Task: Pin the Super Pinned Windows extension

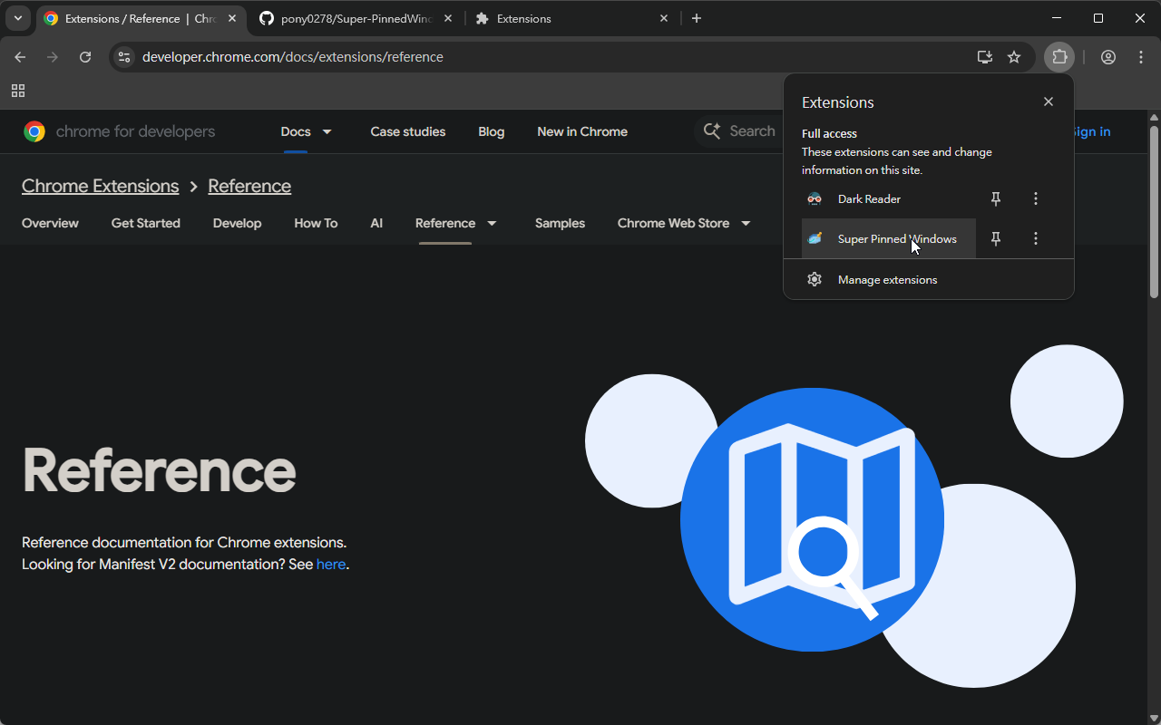Action: pyautogui.click(x=996, y=238)
